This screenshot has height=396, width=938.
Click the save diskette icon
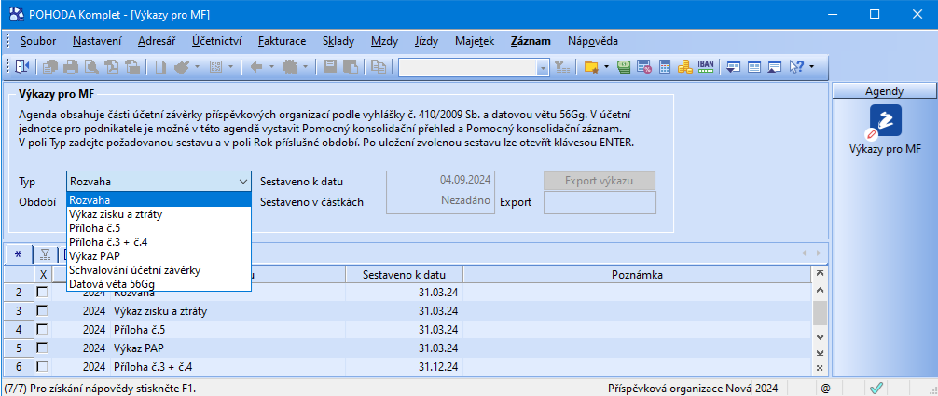[x=330, y=66]
